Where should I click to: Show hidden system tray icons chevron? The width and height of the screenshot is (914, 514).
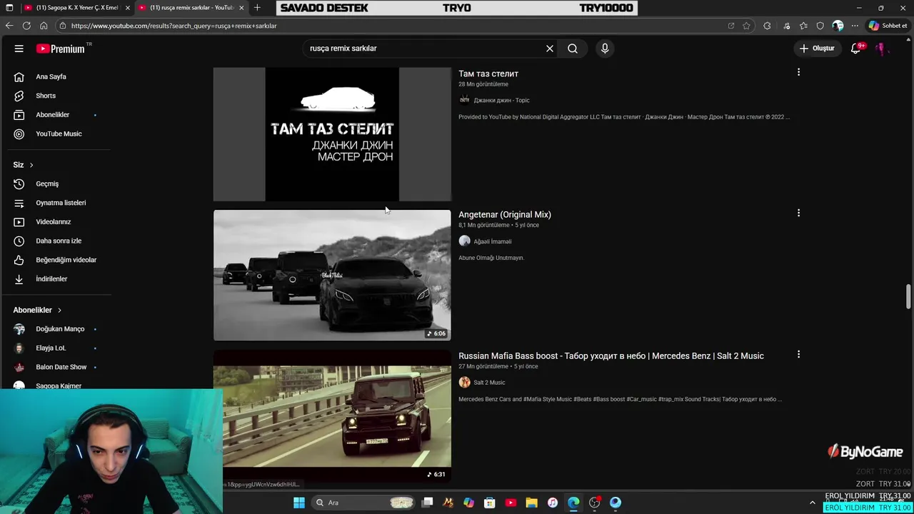(812, 503)
